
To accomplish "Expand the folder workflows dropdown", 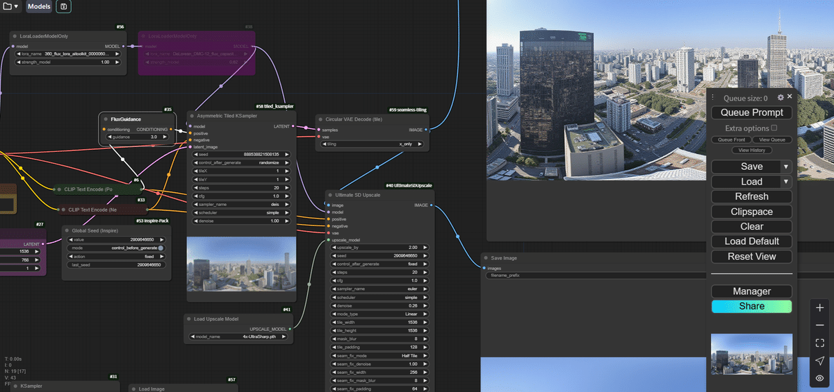I will [x=12, y=7].
